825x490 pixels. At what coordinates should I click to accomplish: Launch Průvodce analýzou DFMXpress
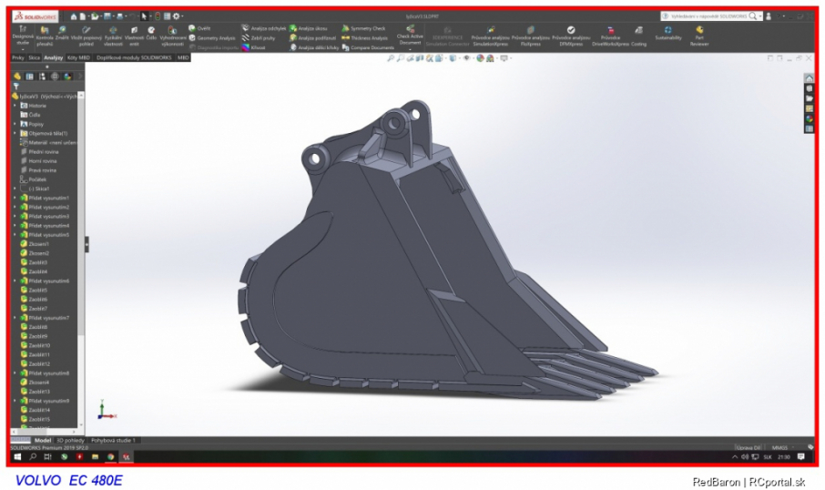571,36
